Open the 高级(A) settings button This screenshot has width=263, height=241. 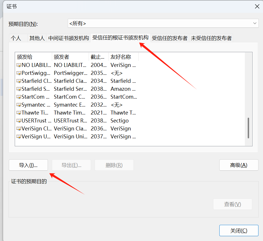pos(239,165)
